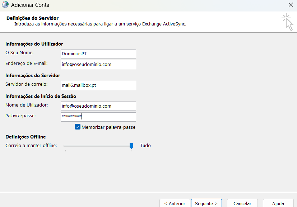Image resolution: width=297 pixels, height=207 pixels.
Task: Close the Adicionar Conta dialog
Action: pyautogui.click(x=291, y=5)
